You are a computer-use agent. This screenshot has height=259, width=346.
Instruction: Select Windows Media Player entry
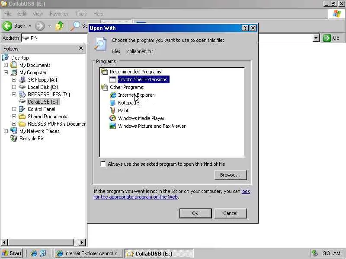tap(141, 118)
